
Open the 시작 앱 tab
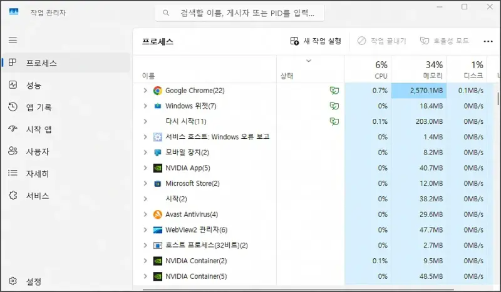coord(66,129)
